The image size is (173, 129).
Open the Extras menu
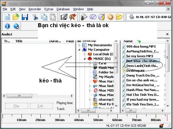49,9
